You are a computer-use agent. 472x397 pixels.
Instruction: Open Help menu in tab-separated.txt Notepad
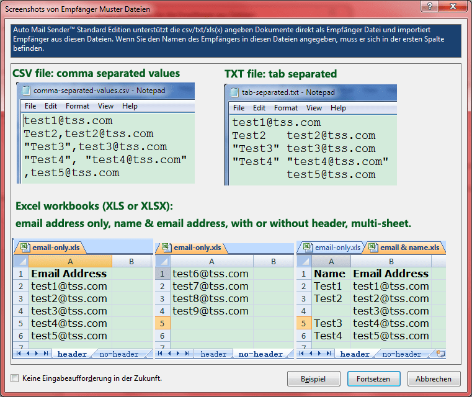pyautogui.click(x=338, y=108)
